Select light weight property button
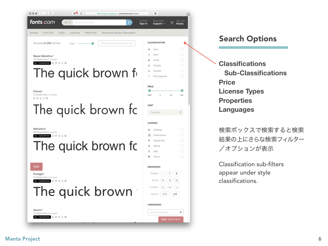328x246 pixels. [x=163, y=174]
